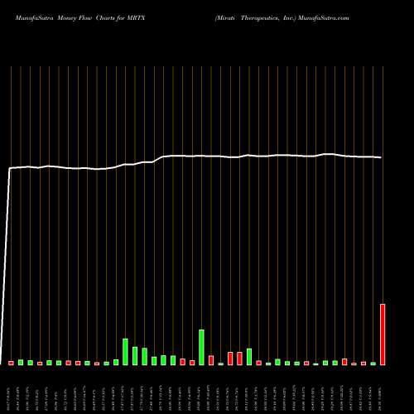The height and width of the screenshot is (414, 414).
Task: Select the tallest red bar at the chart's end
Action: pos(383,335)
